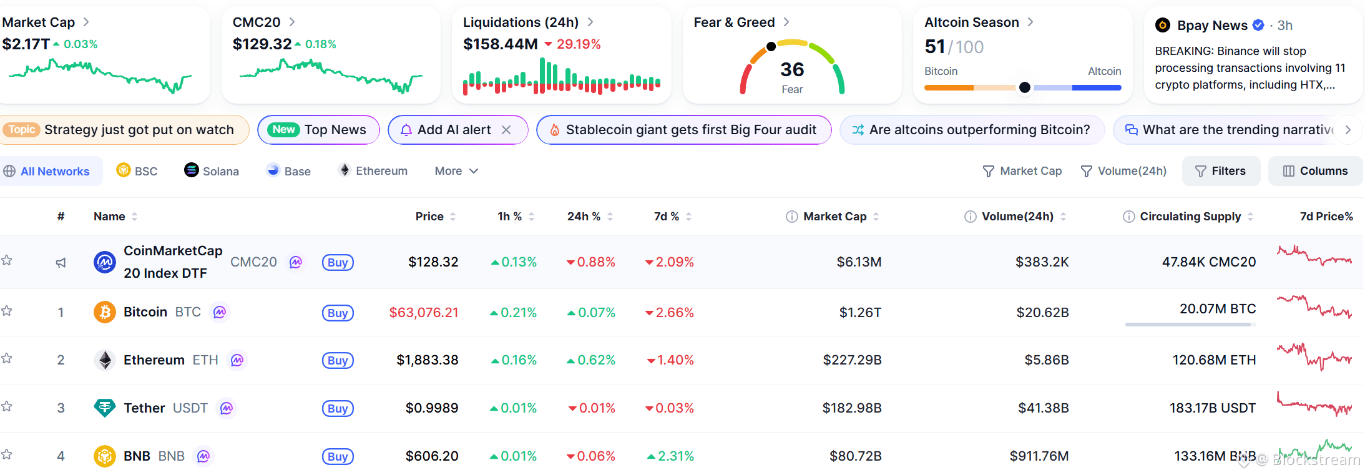Open the Filters button
Viewport: 1365px width, 475px height.
pyautogui.click(x=1221, y=171)
